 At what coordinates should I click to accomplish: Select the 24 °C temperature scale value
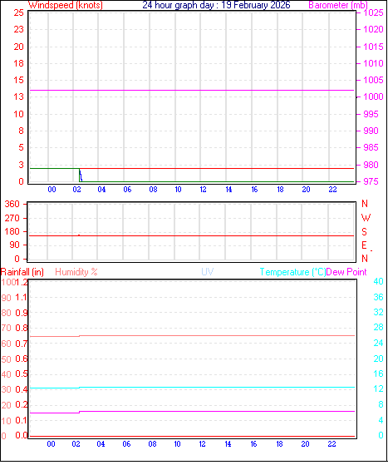378,343
